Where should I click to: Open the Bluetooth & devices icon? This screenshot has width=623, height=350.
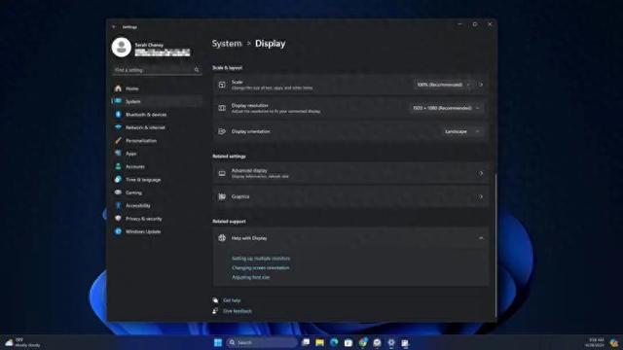[x=118, y=115]
